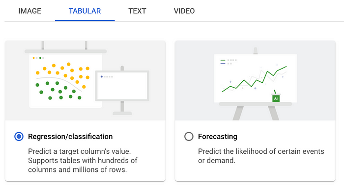
Task: Click the green dots cluster in scatter plot
Action: pos(58,91)
